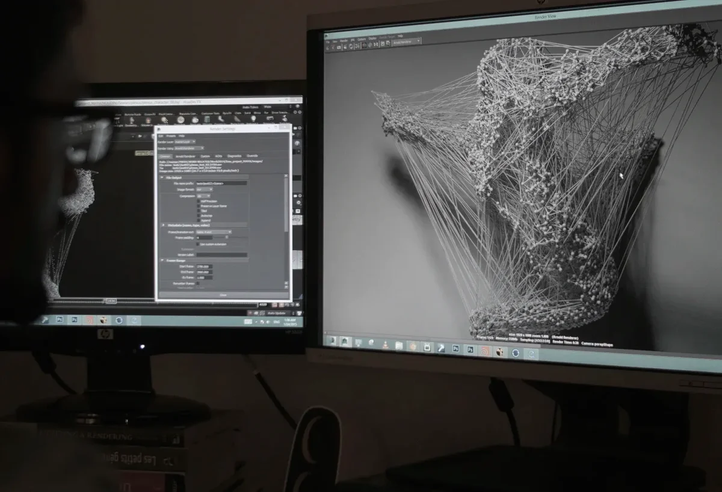Viewport: 722px width, 492px height.
Task: Open the orange swirl icon on right taskbar
Action: [x=485, y=351]
